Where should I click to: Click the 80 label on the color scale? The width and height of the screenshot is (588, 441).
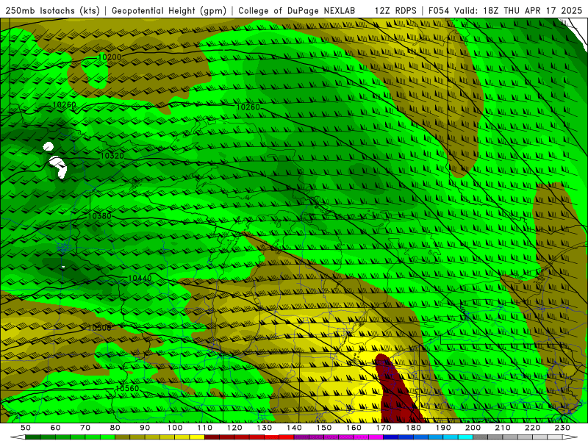[115, 428]
